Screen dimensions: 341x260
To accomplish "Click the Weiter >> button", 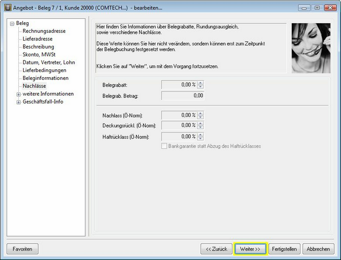I will coord(251,249).
